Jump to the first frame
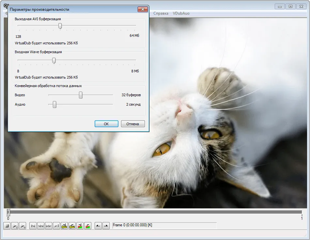This screenshot has height=240, width=310. coord(33,226)
